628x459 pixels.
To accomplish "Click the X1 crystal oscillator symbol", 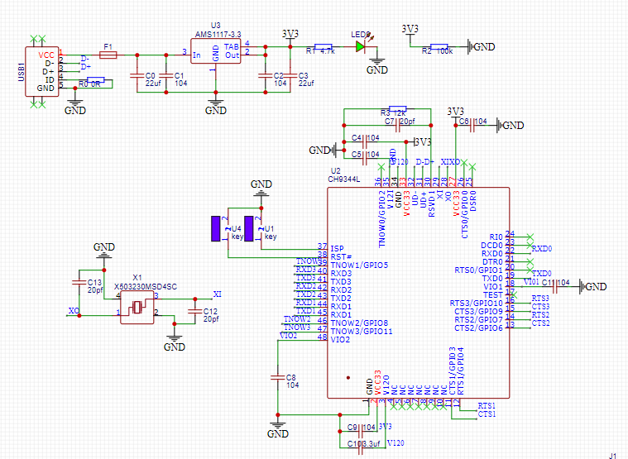I will point(137,308).
